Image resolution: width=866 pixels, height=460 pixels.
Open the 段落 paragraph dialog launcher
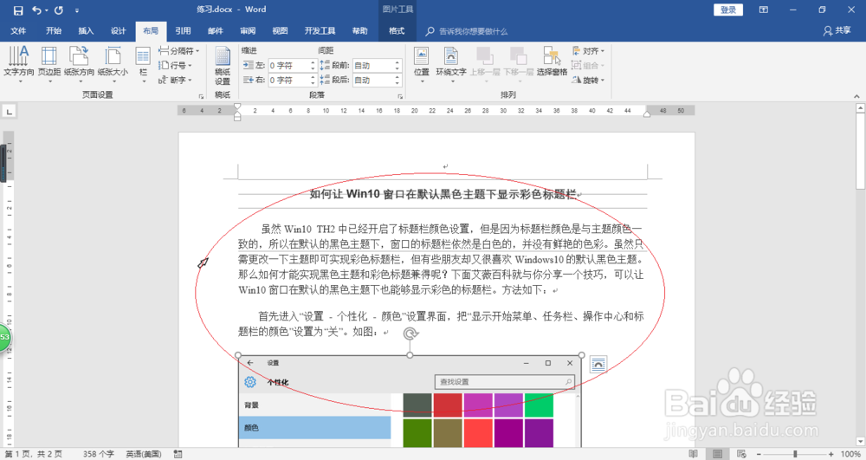pos(400,96)
